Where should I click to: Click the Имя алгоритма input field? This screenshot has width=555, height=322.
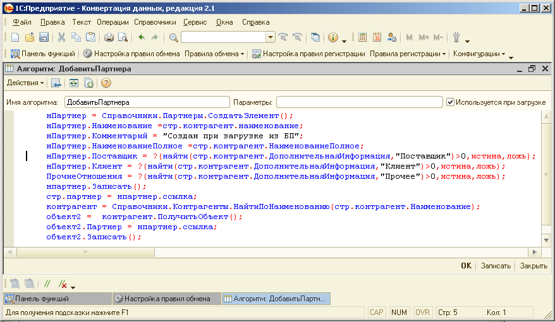tap(147, 102)
